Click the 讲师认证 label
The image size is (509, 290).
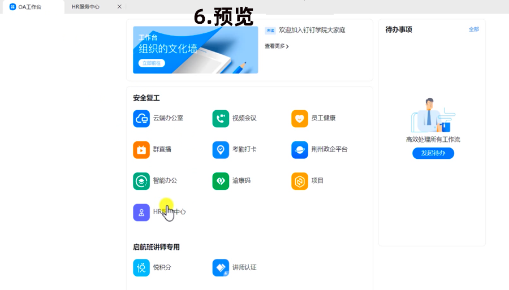click(244, 267)
